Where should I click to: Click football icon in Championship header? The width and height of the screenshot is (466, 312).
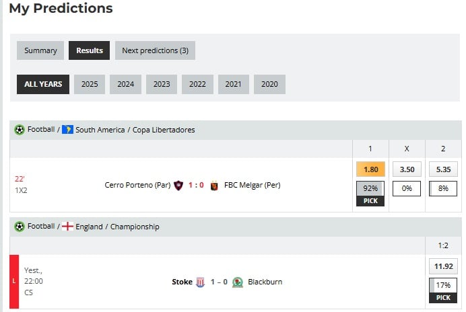point(20,227)
